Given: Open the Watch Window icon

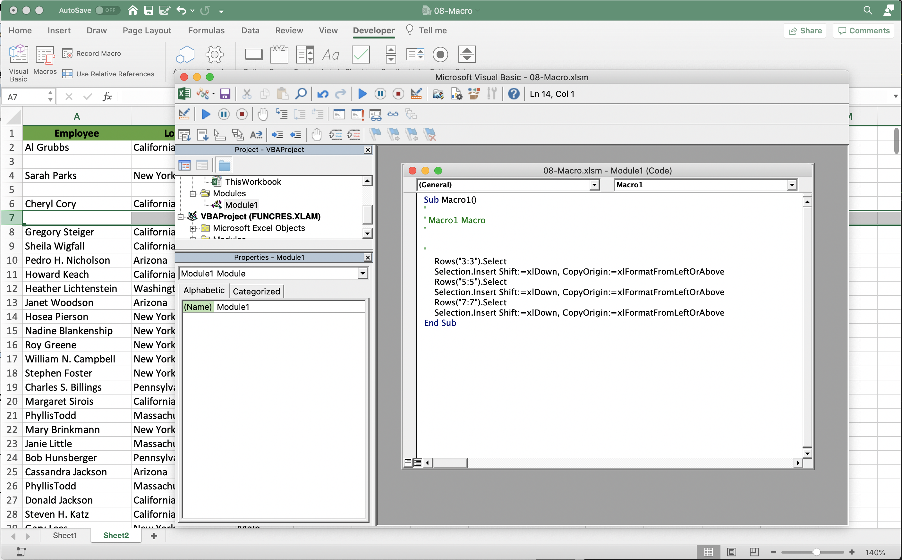Looking at the screenshot, I should coord(375,115).
